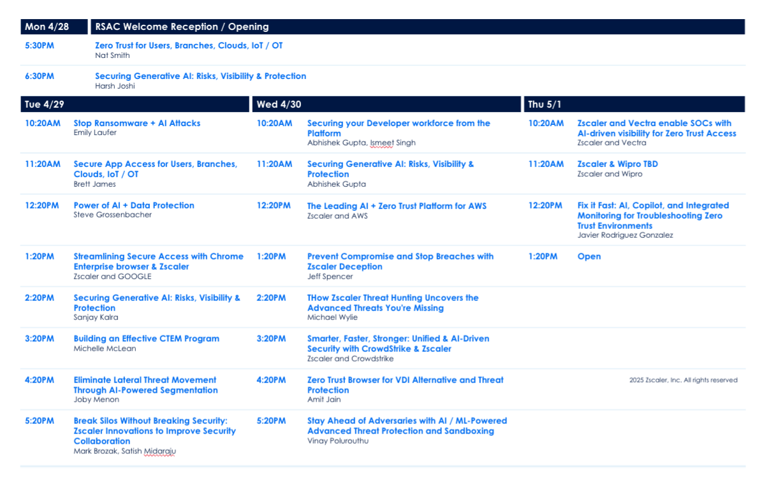The width and height of the screenshot is (766, 487).
Task: Open Stop Ransomware + AI Attacks session
Action: coord(137,123)
